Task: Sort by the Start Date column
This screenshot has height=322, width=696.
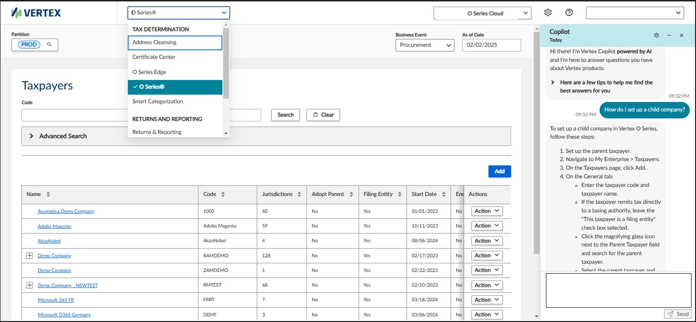Action: pos(443,194)
